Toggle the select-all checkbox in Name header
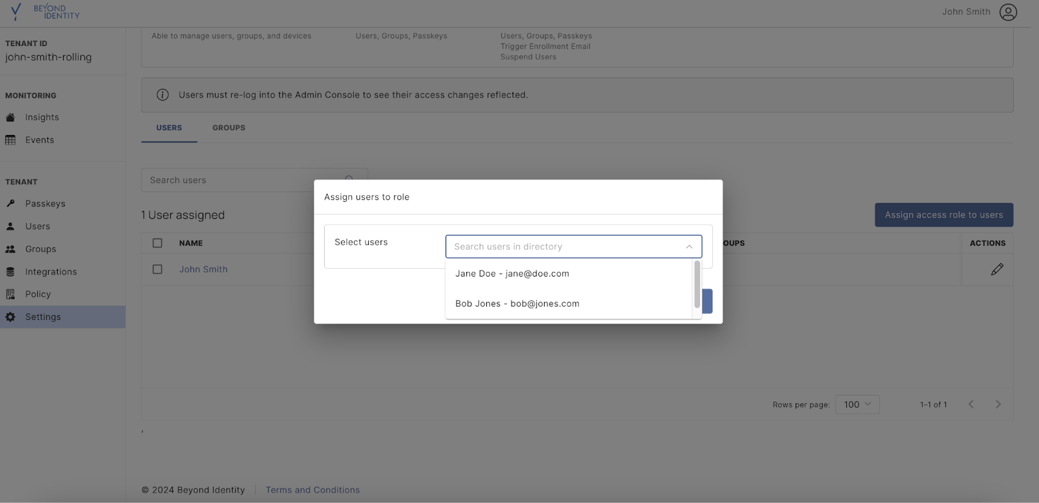 [x=157, y=243]
